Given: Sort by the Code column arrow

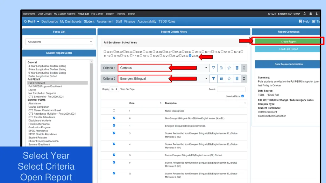Looking at the screenshot, I should coord(161,103).
